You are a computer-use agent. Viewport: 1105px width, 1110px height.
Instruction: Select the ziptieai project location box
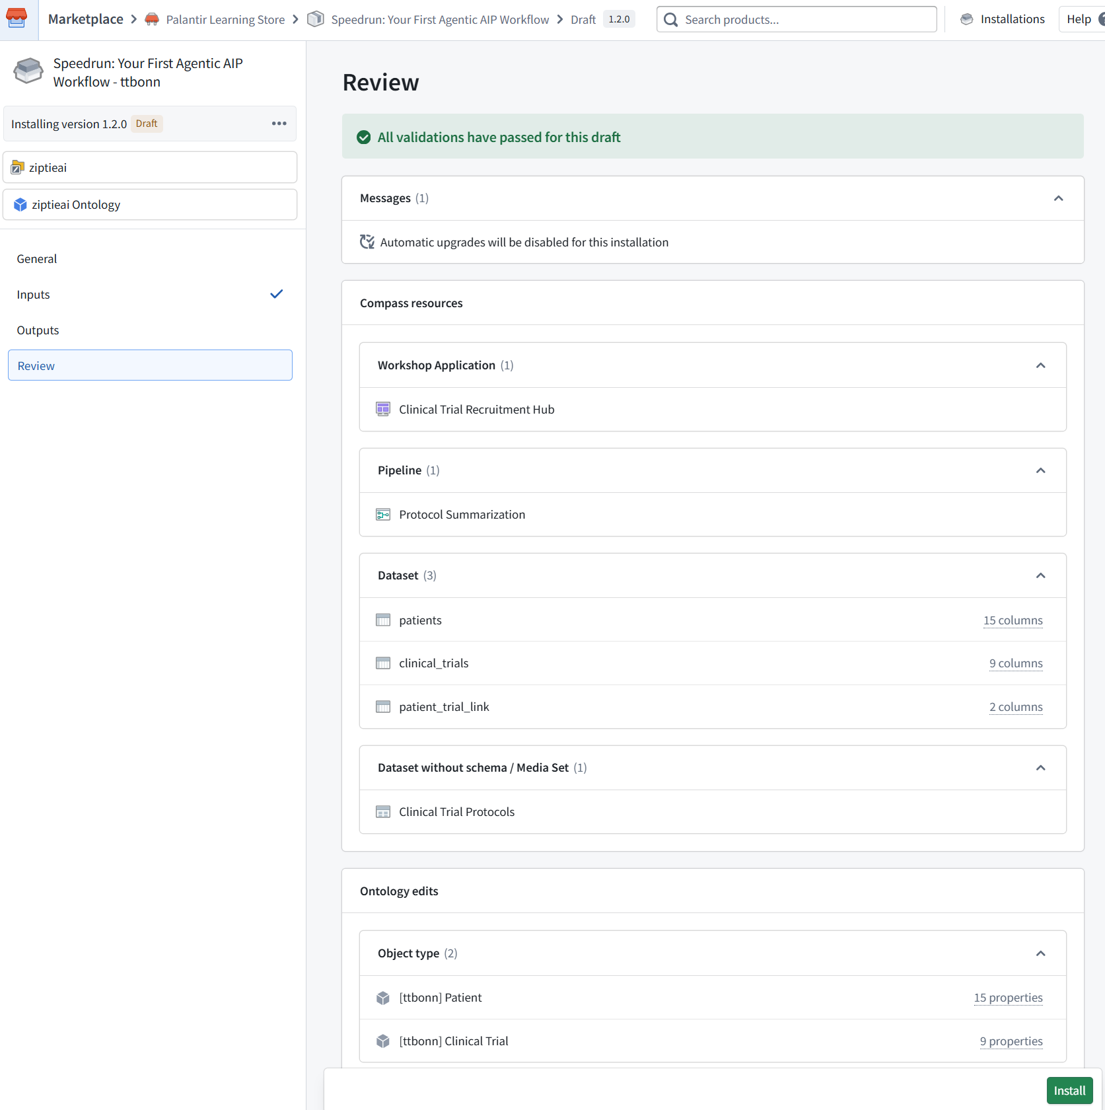pos(150,167)
